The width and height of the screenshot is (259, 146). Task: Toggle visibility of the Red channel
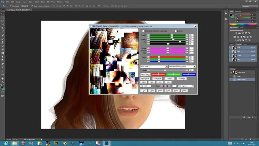[x=231, y=52]
